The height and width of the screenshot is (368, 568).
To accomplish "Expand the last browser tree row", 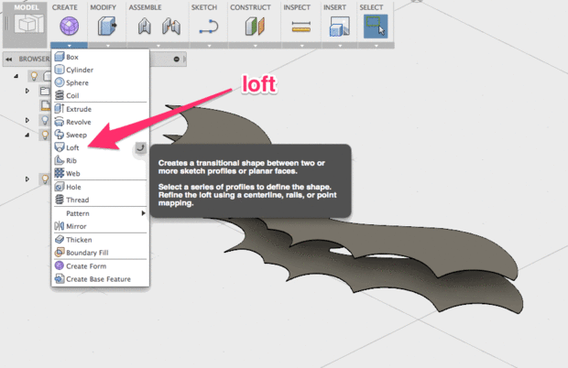I will click(27, 179).
